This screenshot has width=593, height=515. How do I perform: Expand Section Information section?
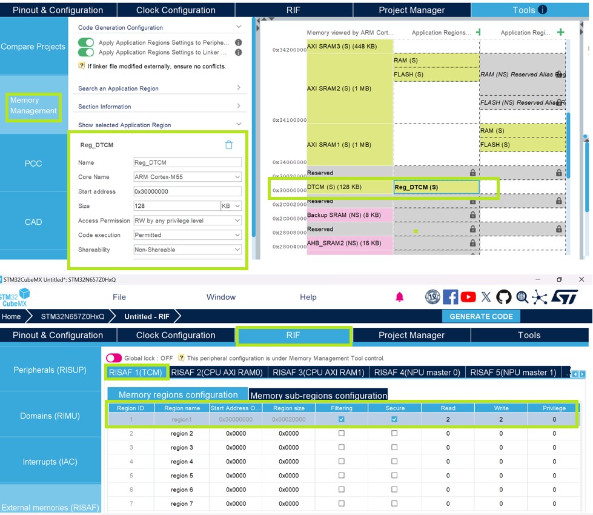(239, 105)
